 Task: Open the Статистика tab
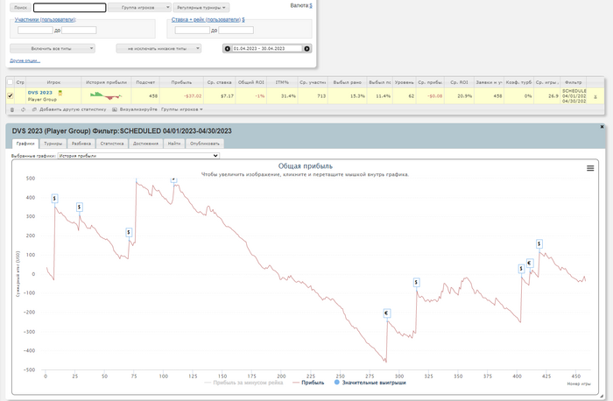[112, 144]
